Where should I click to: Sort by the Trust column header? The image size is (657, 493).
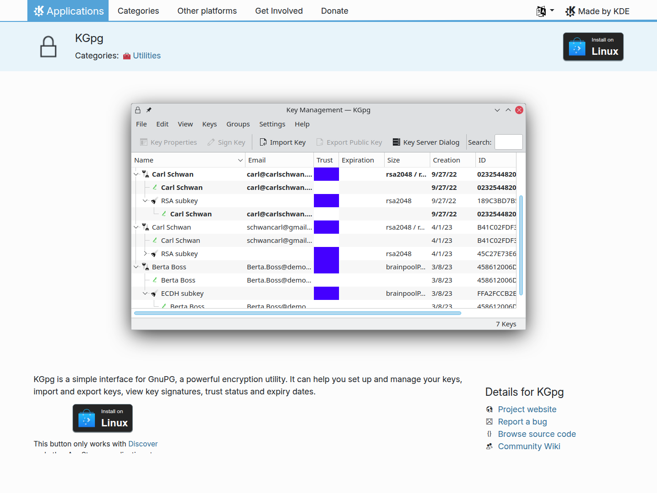[326, 160]
